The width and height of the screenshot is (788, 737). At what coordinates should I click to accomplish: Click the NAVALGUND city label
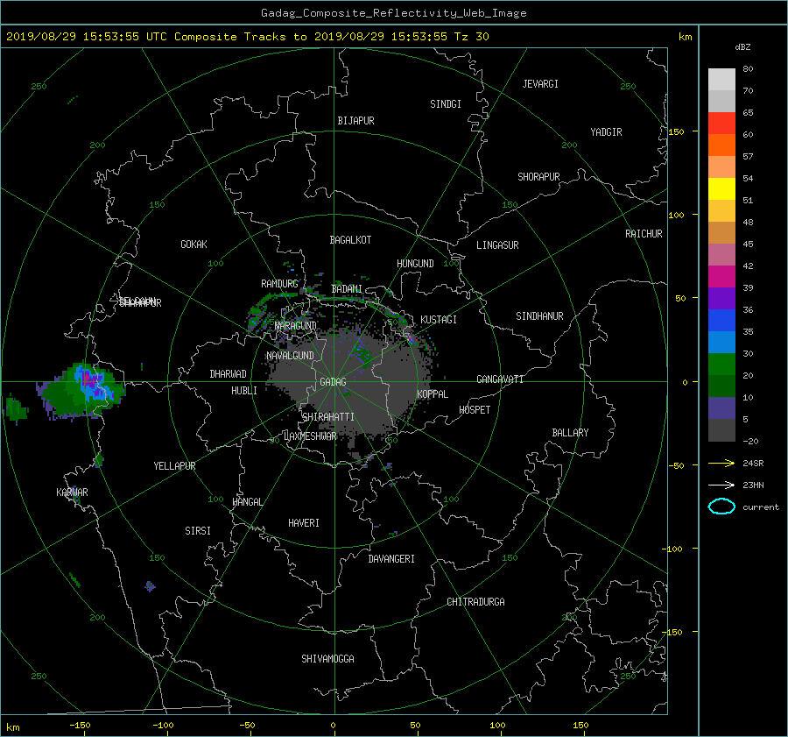pos(290,356)
